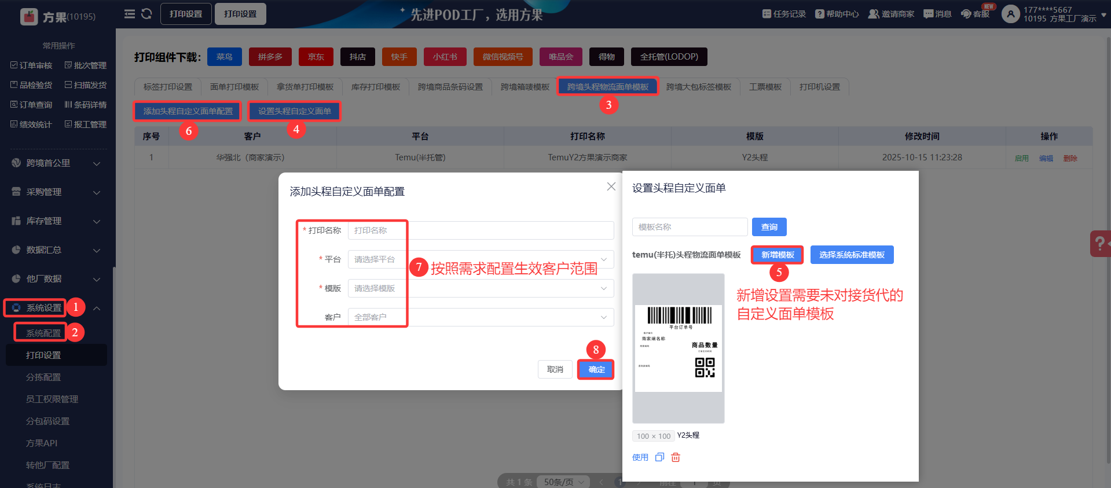Switch to the 打印机设置 tab
This screenshot has height=488, width=1111.
[x=820, y=87]
